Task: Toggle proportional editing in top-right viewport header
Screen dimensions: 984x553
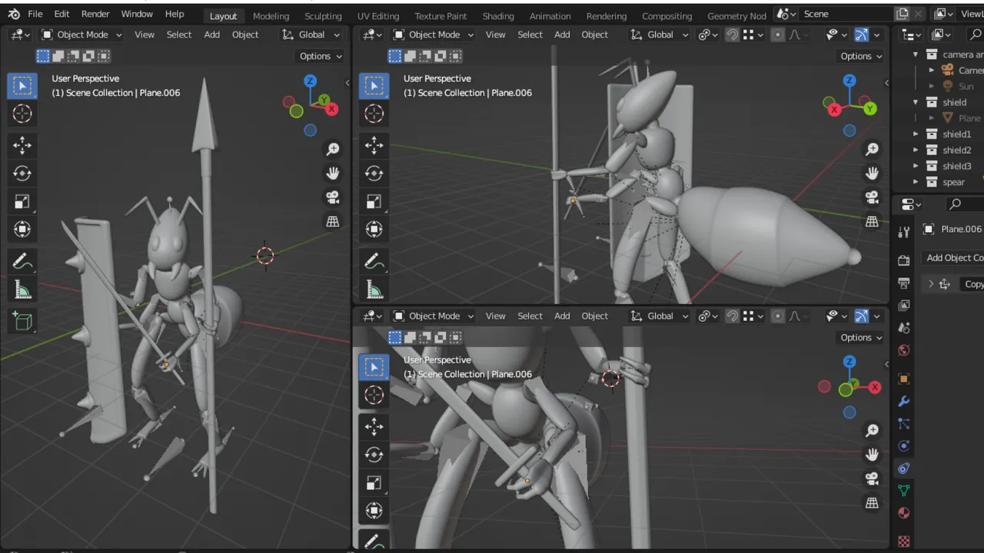Action: click(x=778, y=35)
